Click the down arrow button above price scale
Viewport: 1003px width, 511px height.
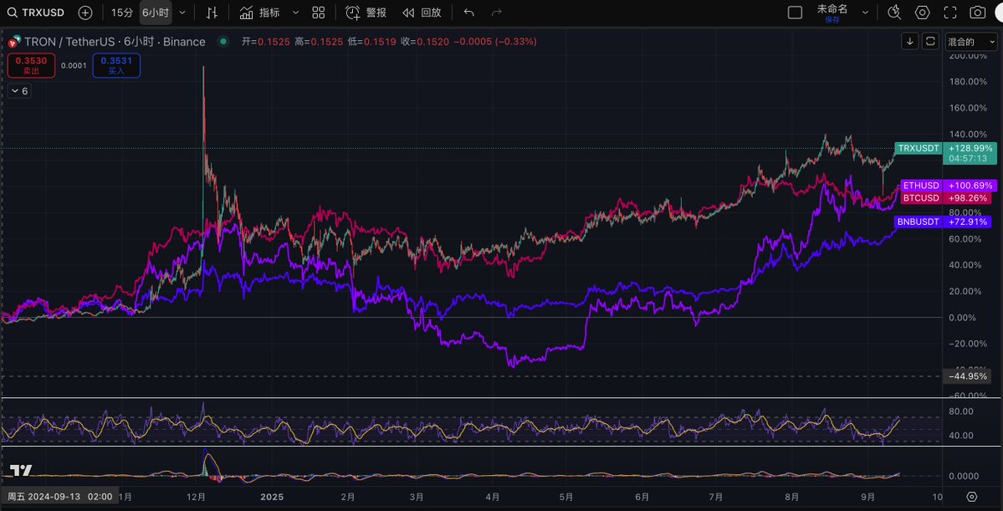(x=909, y=42)
